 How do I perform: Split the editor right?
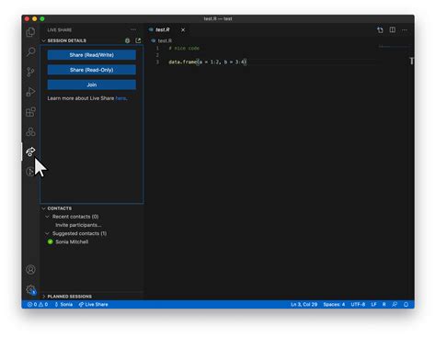(393, 29)
